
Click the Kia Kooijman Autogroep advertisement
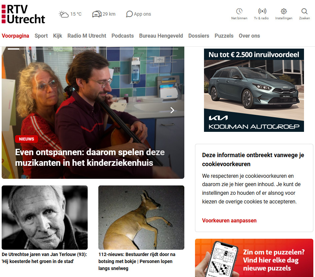click(x=254, y=90)
